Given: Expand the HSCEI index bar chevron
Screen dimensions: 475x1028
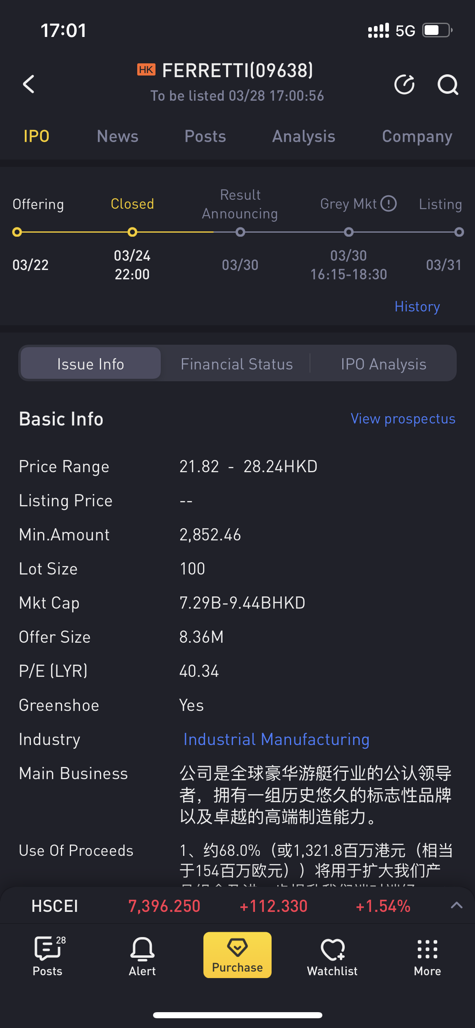Looking at the screenshot, I should (x=457, y=905).
